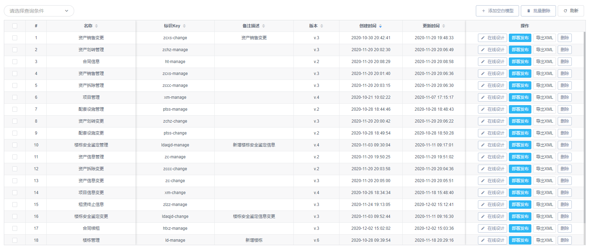Select cell htxz-manage
589x248 pixels.
point(175,228)
